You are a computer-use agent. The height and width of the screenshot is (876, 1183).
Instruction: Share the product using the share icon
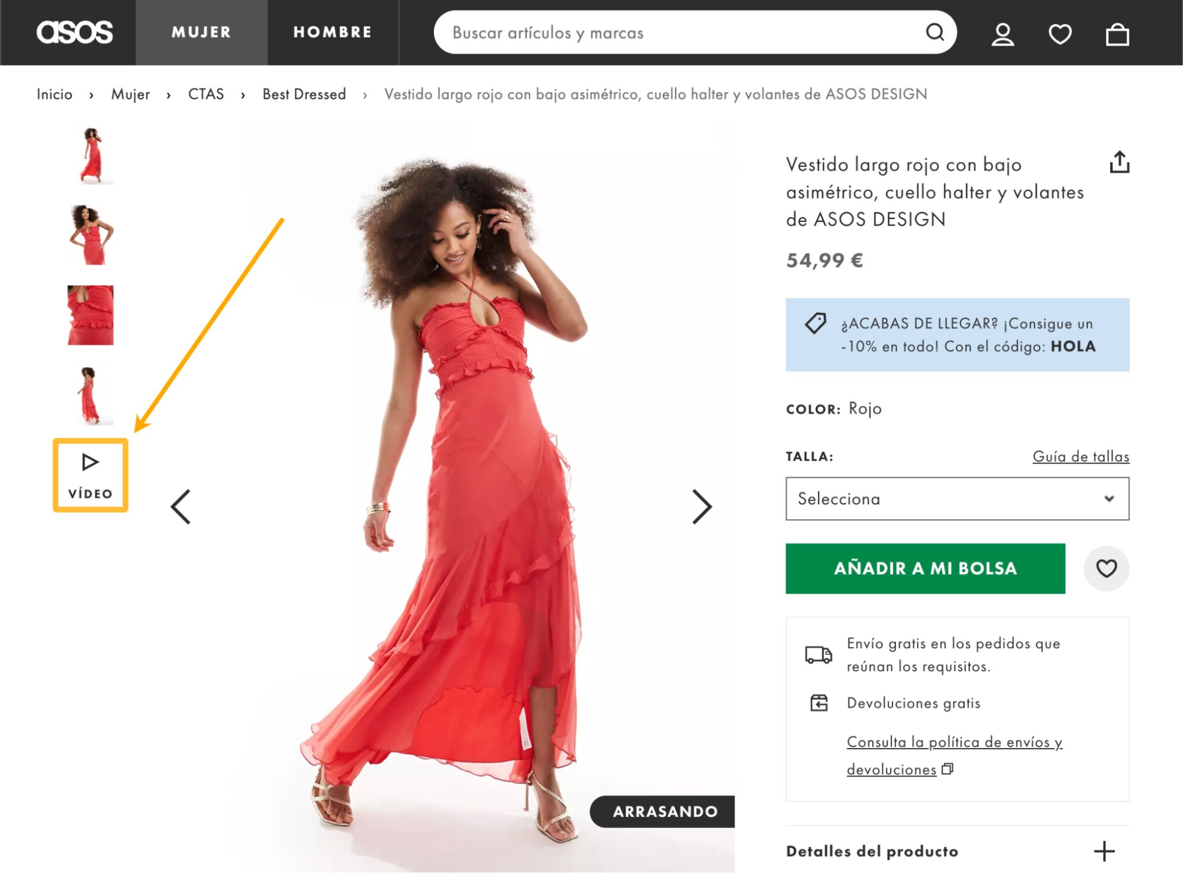[1120, 164]
